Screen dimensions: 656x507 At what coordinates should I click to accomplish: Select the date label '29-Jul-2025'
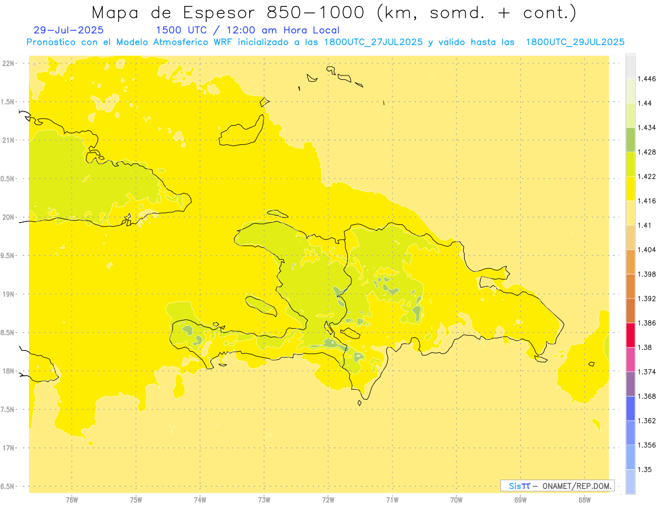pos(69,30)
